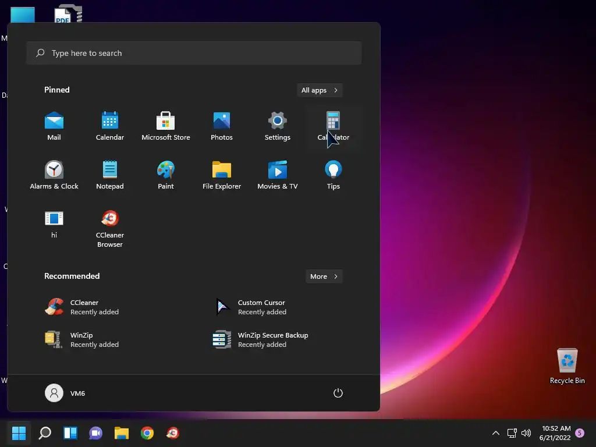Click the power button icon
This screenshot has height=447, width=596.
(x=338, y=393)
